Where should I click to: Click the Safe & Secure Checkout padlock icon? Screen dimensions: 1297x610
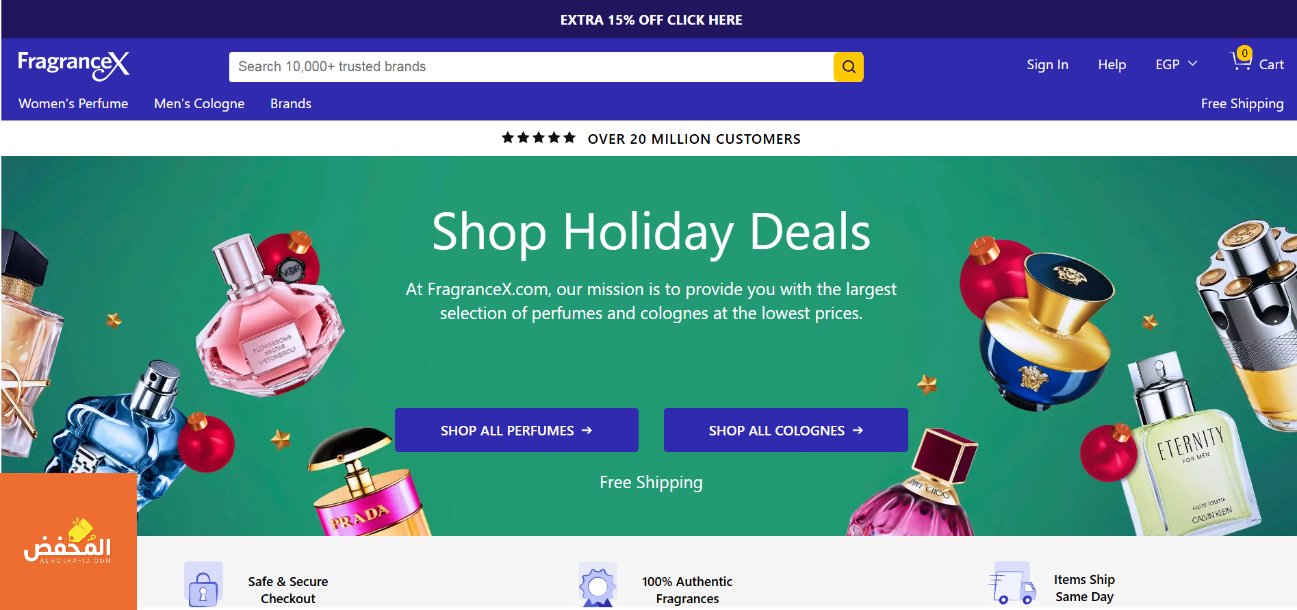click(x=203, y=586)
